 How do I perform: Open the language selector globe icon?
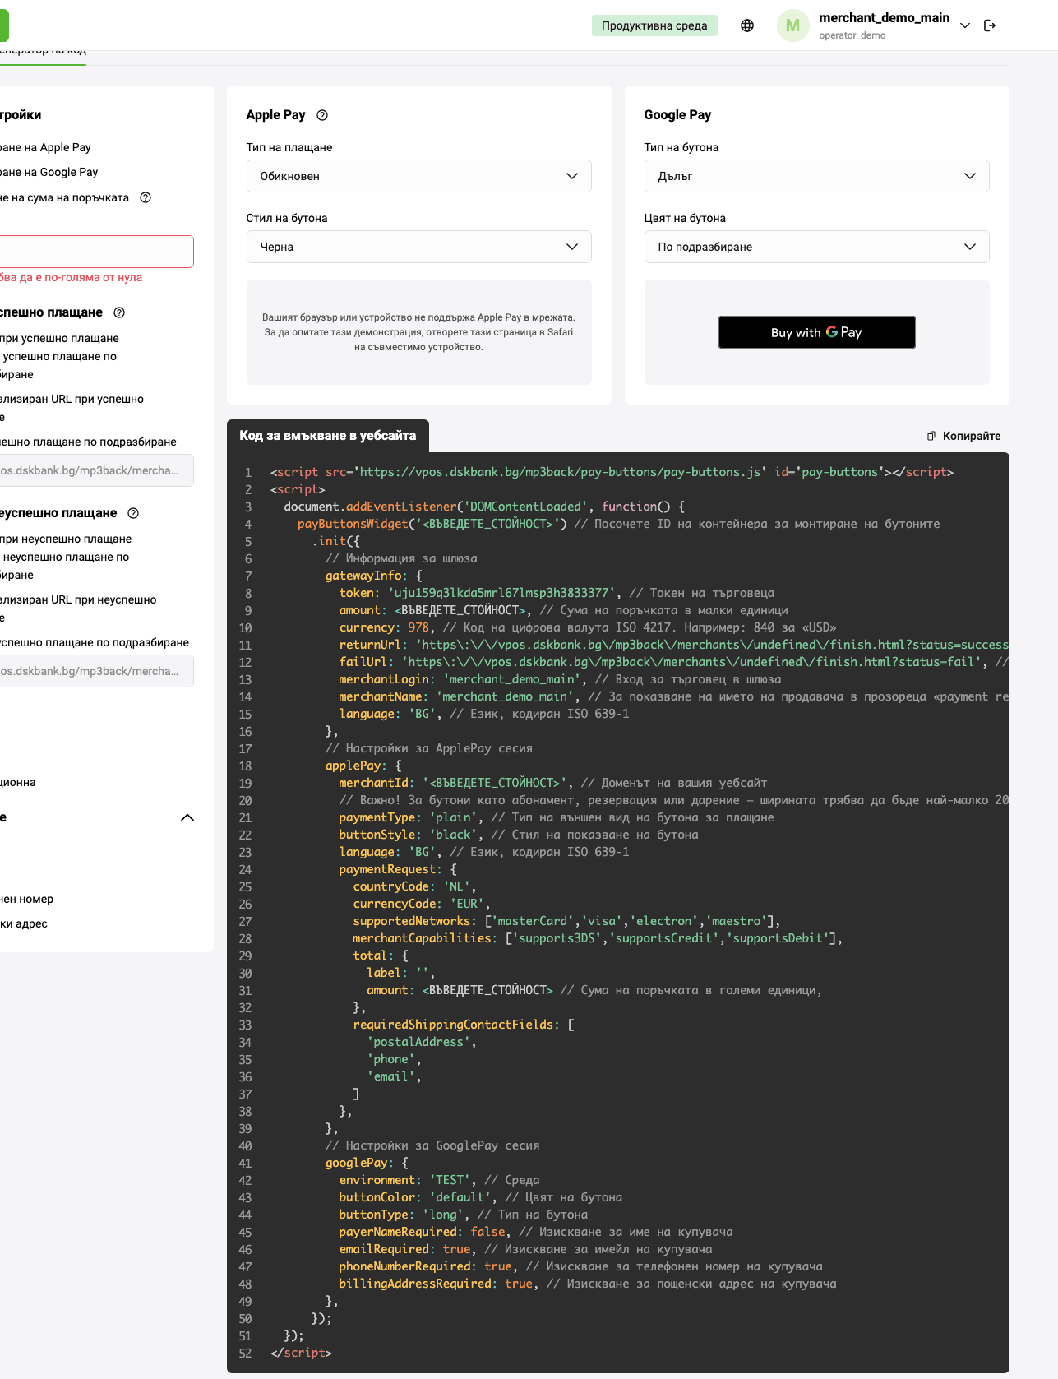[x=747, y=25]
